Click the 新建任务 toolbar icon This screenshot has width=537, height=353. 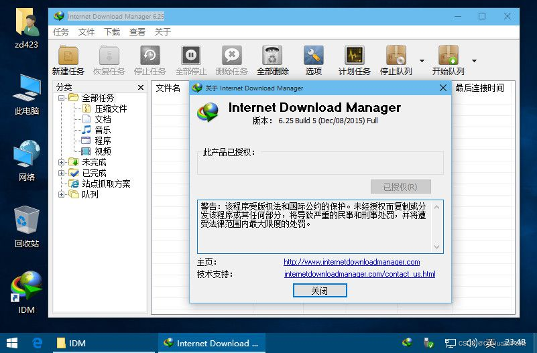pos(68,56)
